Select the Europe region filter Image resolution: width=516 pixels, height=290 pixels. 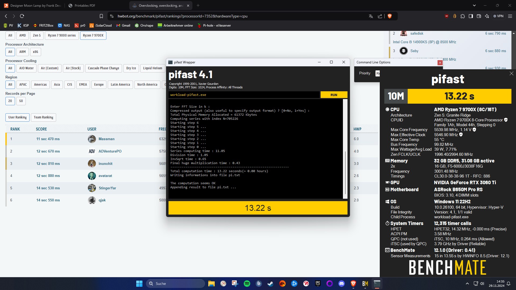tap(99, 85)
